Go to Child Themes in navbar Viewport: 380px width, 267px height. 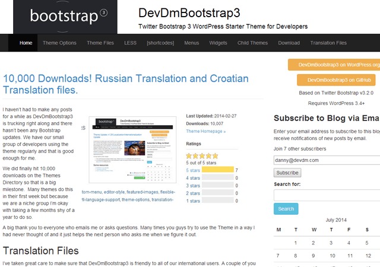[252, 43]
